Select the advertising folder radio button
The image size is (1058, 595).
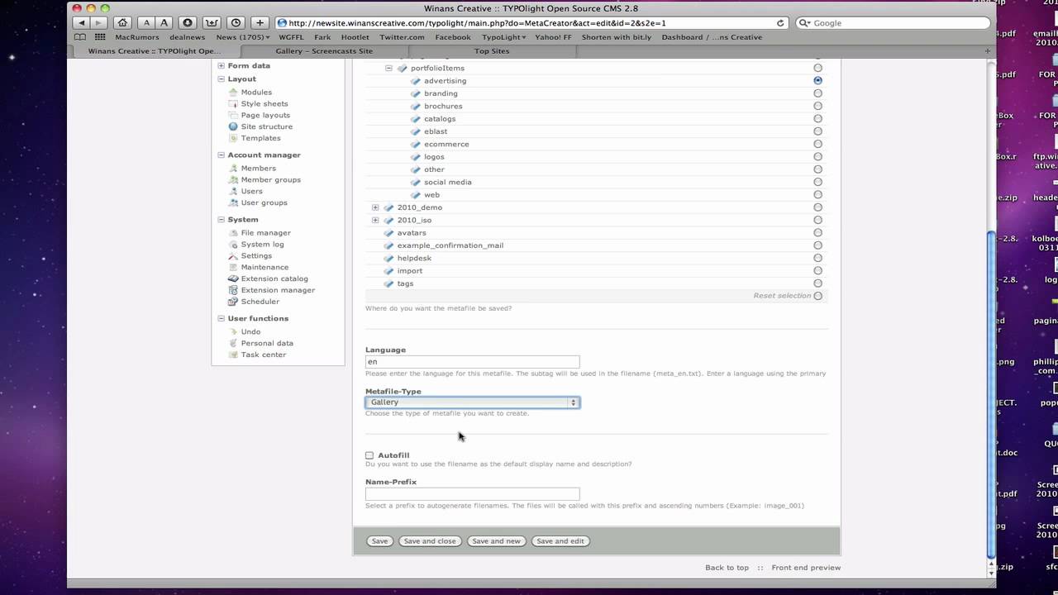tap(817, 80)
